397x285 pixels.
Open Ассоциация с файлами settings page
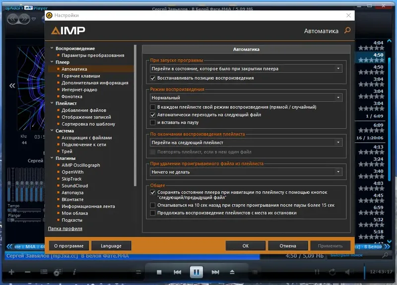[x=86, y=138]
